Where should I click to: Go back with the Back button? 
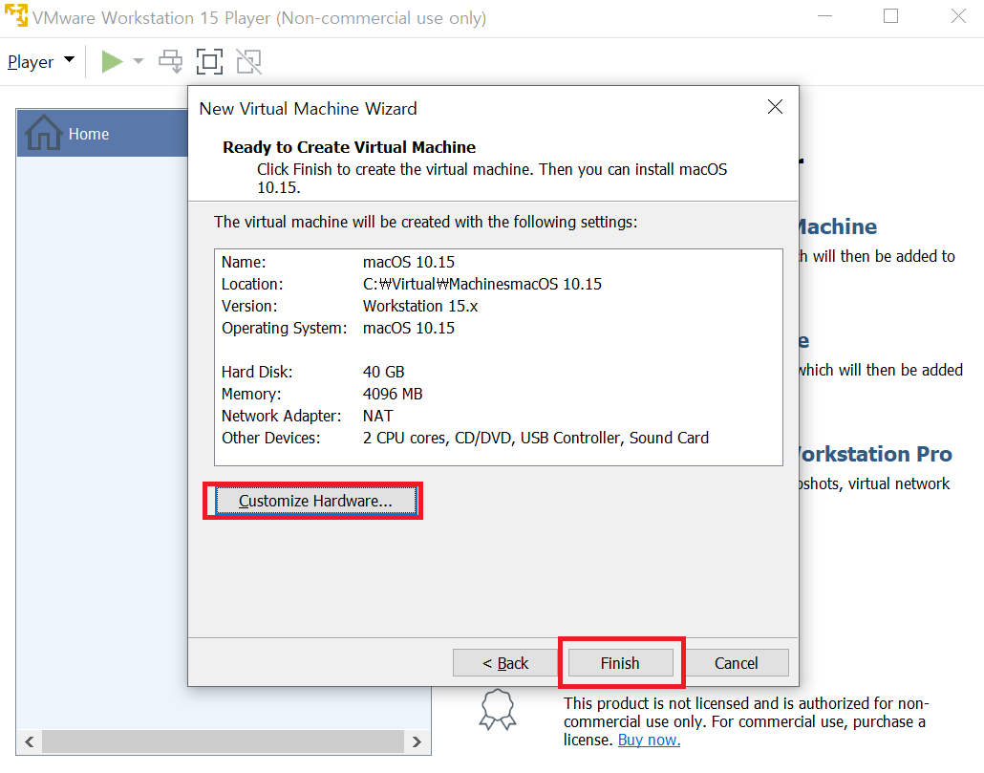(504, 663)
